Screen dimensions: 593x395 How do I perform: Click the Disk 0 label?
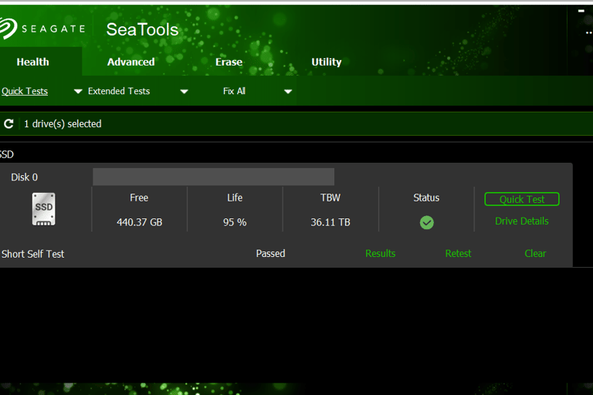(24, 177)
